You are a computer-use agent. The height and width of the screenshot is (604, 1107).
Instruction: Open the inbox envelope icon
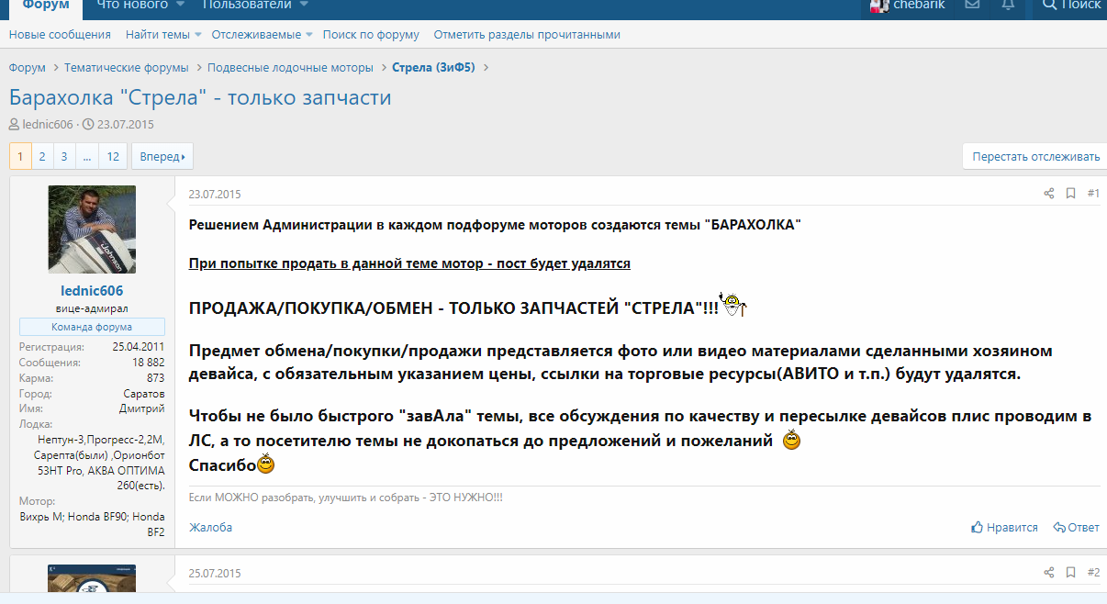[972, 6]
